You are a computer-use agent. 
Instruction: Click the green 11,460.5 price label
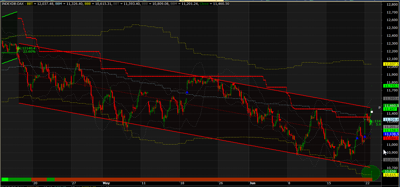click(x=391, y=106)
